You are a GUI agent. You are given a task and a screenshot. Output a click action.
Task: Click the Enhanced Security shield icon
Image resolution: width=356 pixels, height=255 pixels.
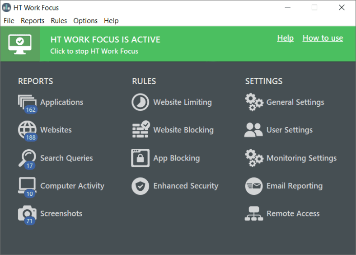[141, 186]
